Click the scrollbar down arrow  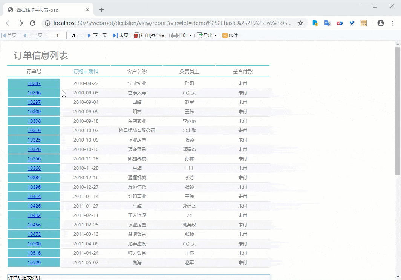(x=397, y=277)
